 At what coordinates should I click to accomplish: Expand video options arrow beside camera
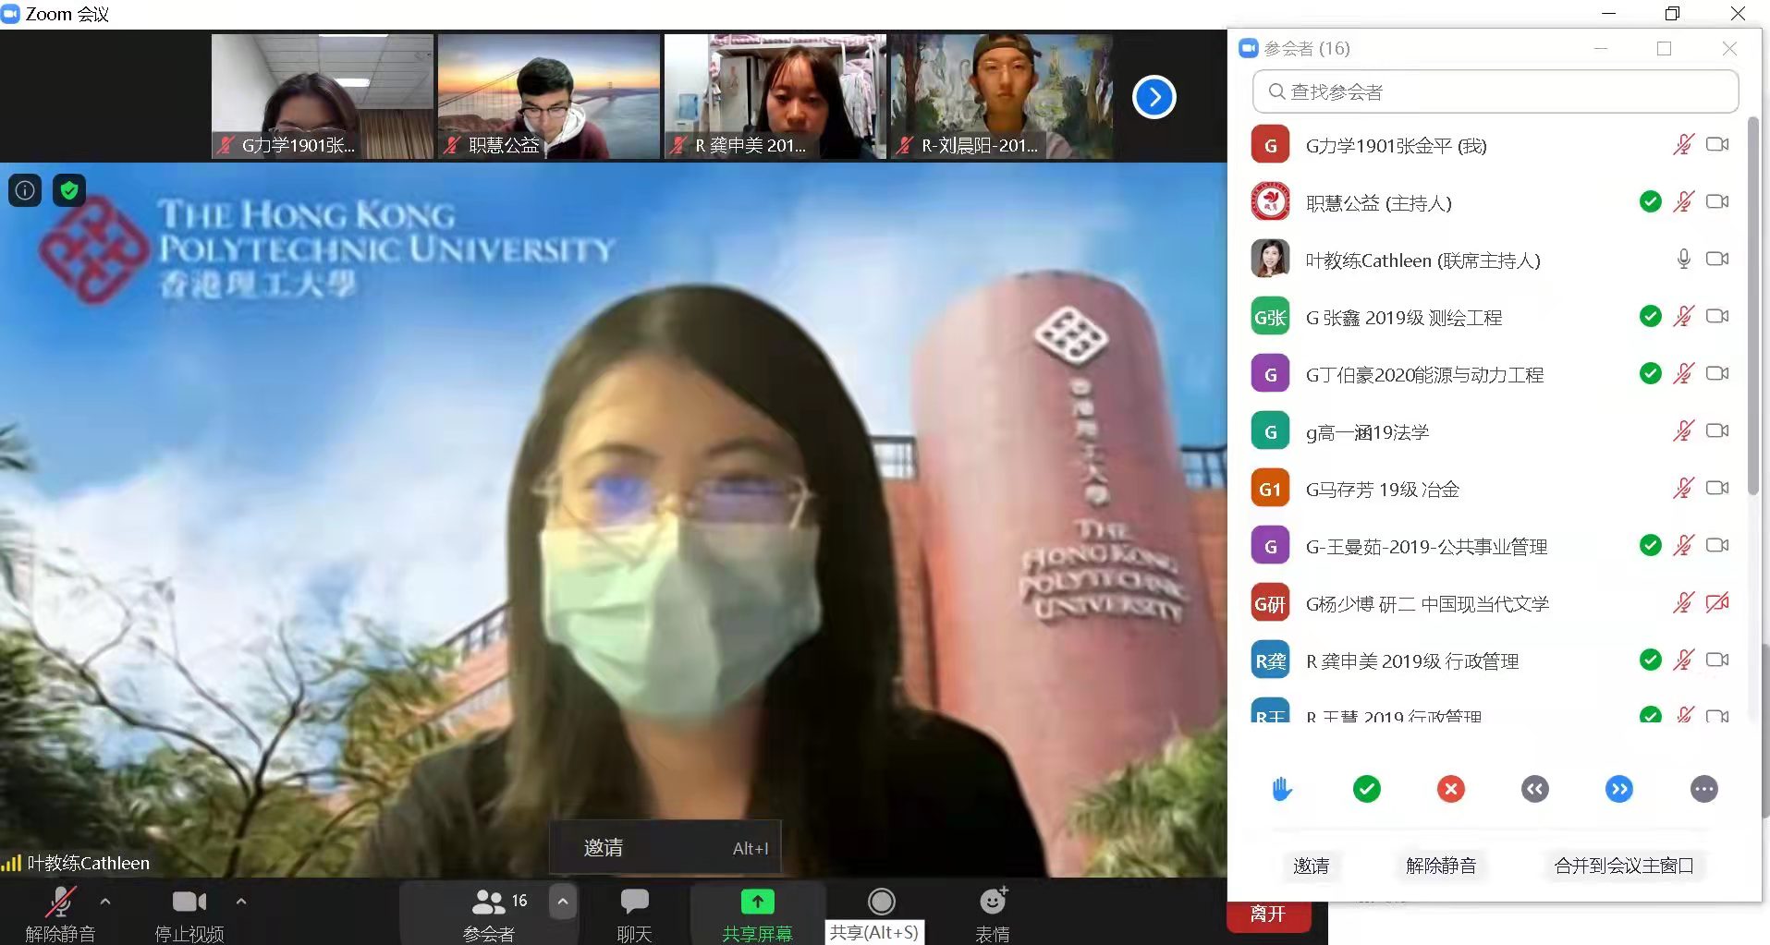pyautogui.click(x=241, y=901)
